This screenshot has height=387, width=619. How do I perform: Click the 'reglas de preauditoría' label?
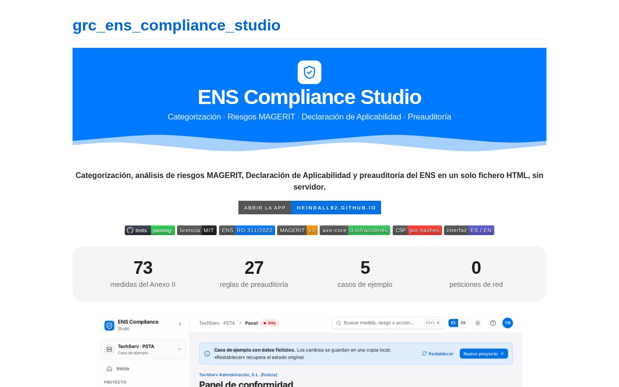click(x=254, y=284)
